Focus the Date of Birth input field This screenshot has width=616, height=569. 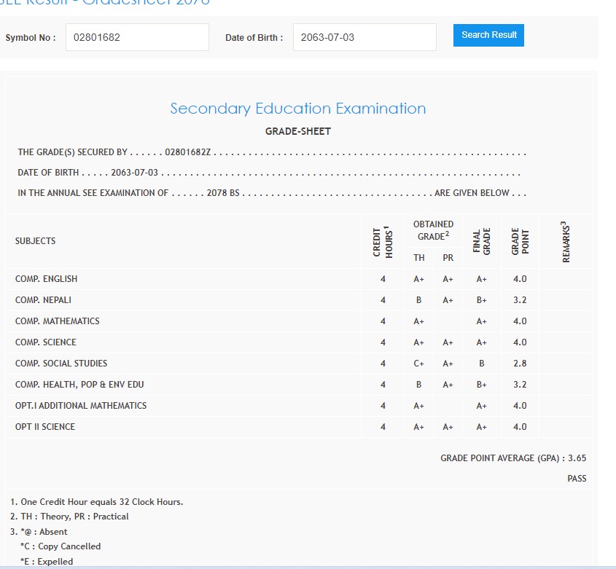coord(364,37)
